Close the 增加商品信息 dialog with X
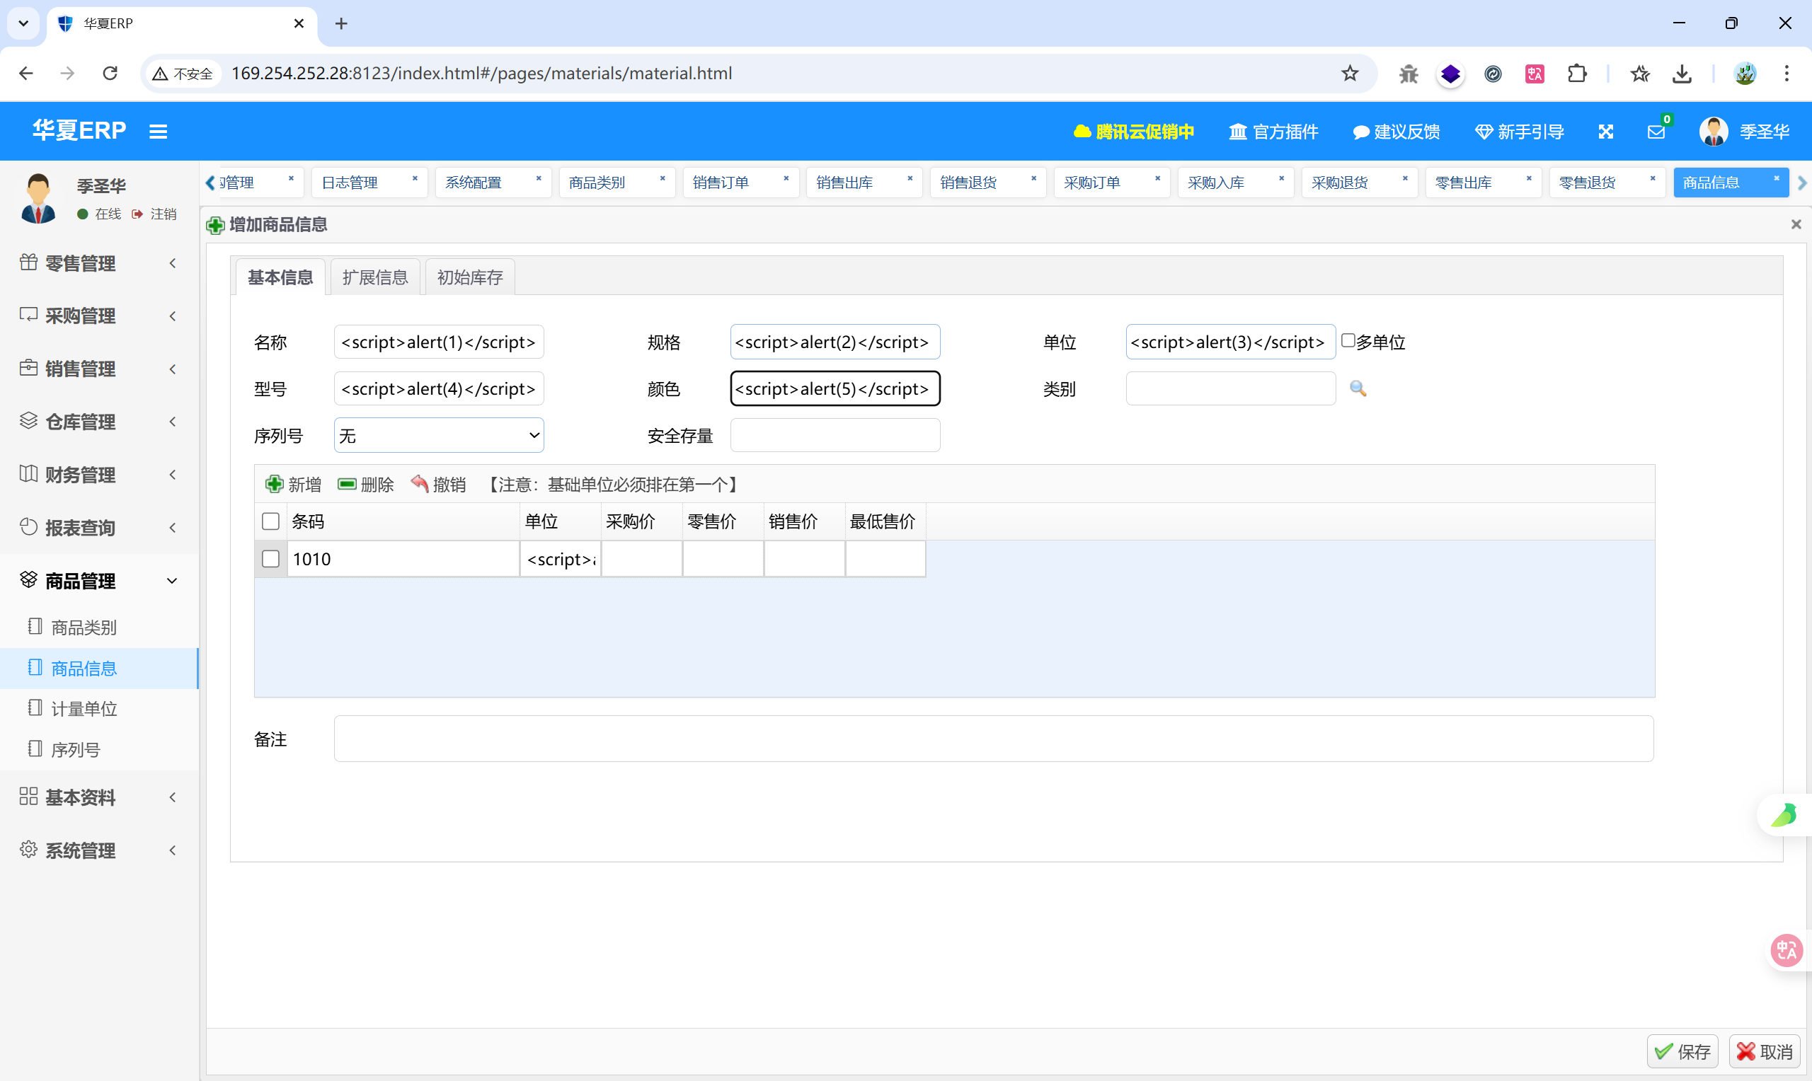Image resolution: width=1812 pixels, height=1081 pixels. (x=1796, y=224)
